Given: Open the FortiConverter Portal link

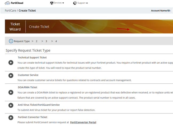Looking at the screenshot, I should 83,122.
